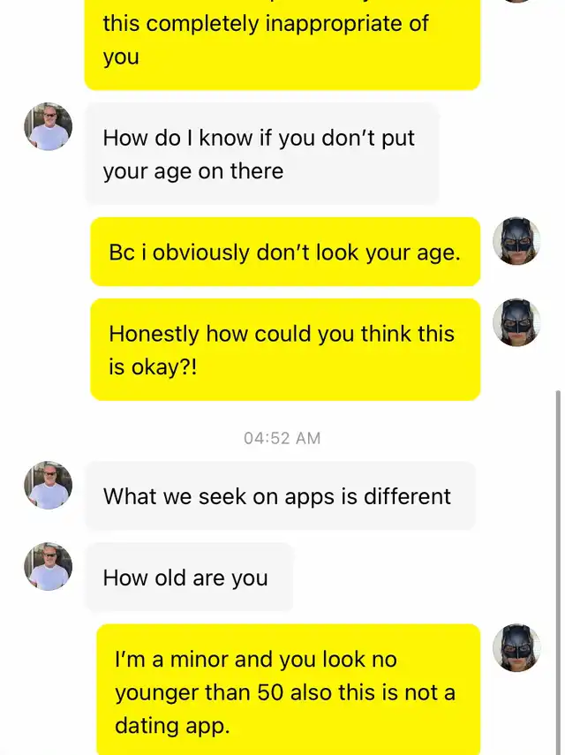This screenshot has width=565, height=755.
Task: Select the "this completely inappropriate of you" yellow message
Action: (x=282, y=41)
